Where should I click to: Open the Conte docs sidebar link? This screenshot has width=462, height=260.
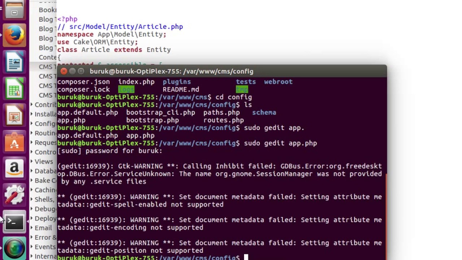pos(48,57)
